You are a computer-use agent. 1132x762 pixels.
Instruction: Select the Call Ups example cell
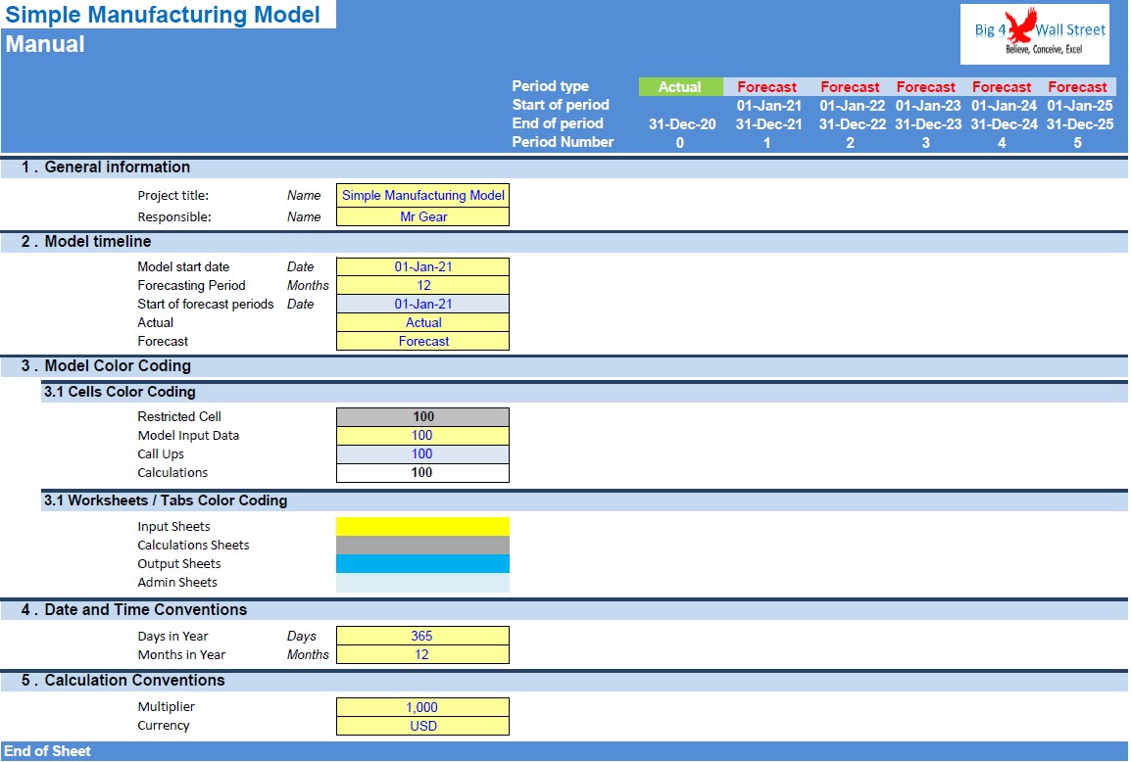coord(423,454)
